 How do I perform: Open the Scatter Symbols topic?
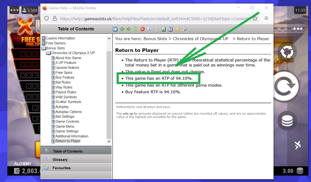68,102
